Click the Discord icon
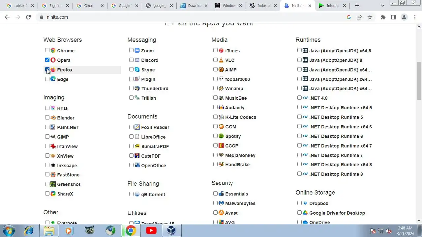This screenshot has width=422, height=237. point(137,60)
